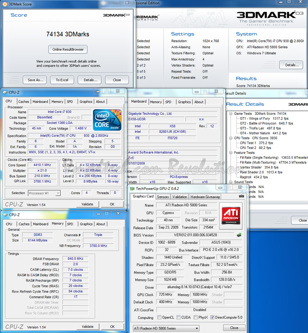The width and height of the screenshot is (308, 333).
Task: Open Hardware Giveaway tab in GPU-Z
Action: click(x=205, y=197)
